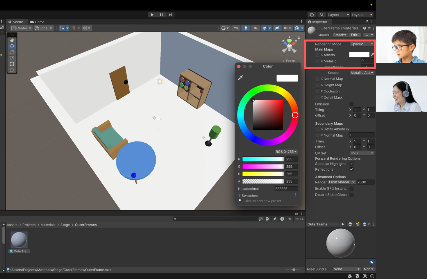Open the RGB 0-255 mode dropdown
The width and height of the screenshot is (427, 279).
click(x=286, y=152)
